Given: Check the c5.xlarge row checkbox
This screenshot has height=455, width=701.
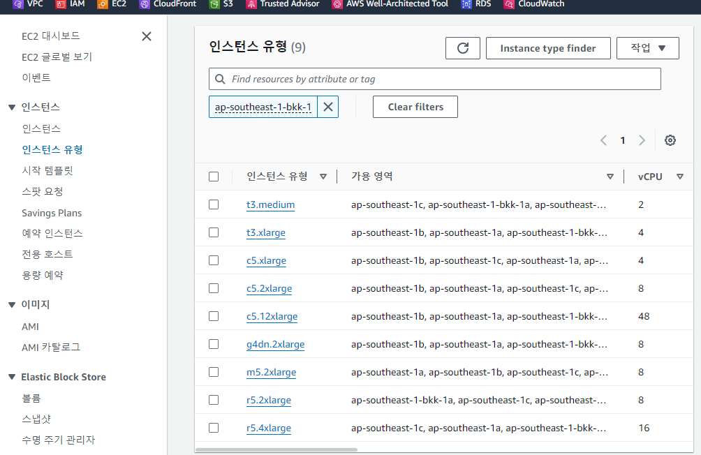Looking at the screenshot, I should point(214,260).
